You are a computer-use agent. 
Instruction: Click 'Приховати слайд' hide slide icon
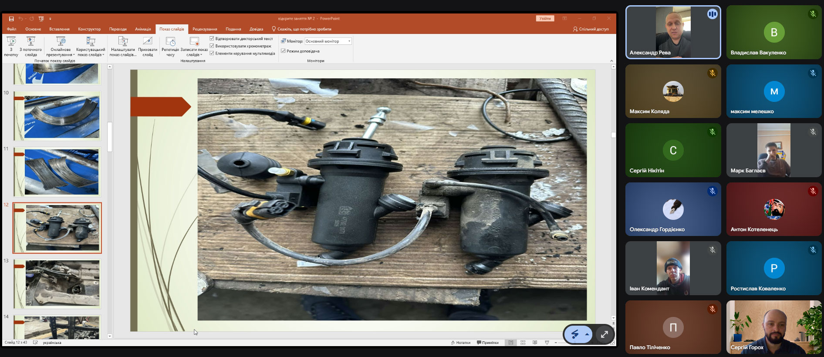point(148,42)
